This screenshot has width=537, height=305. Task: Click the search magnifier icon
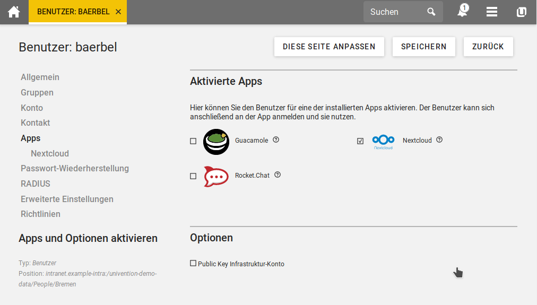pos(431,12)
